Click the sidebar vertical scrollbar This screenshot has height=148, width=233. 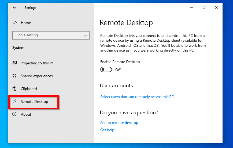pyautogui.click(x=93, y=122)
